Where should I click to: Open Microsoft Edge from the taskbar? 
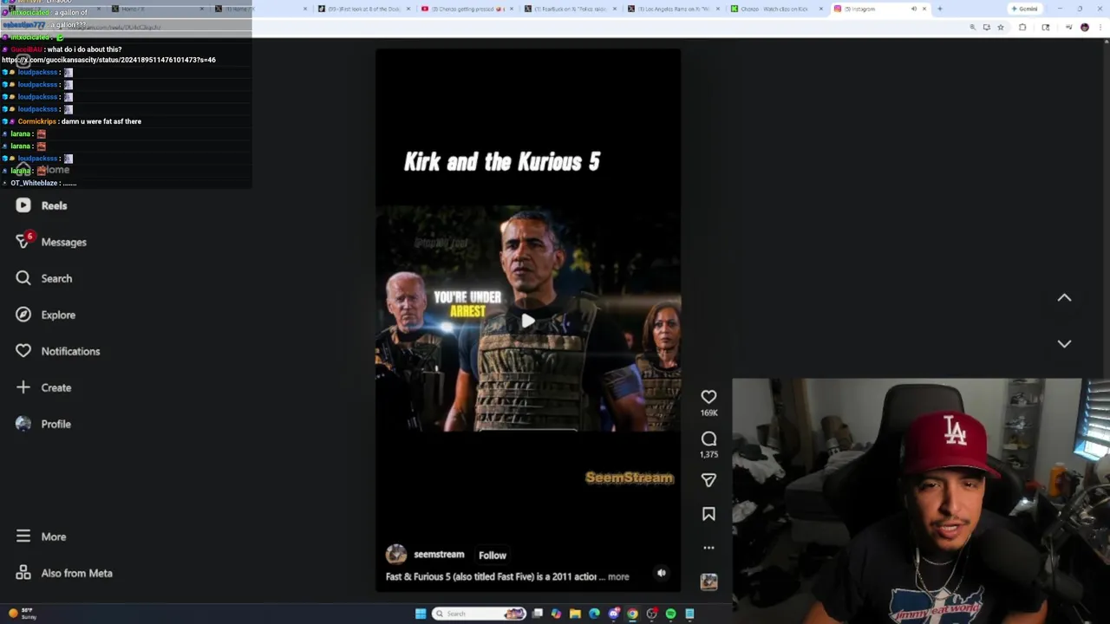[x=594, y=614]
